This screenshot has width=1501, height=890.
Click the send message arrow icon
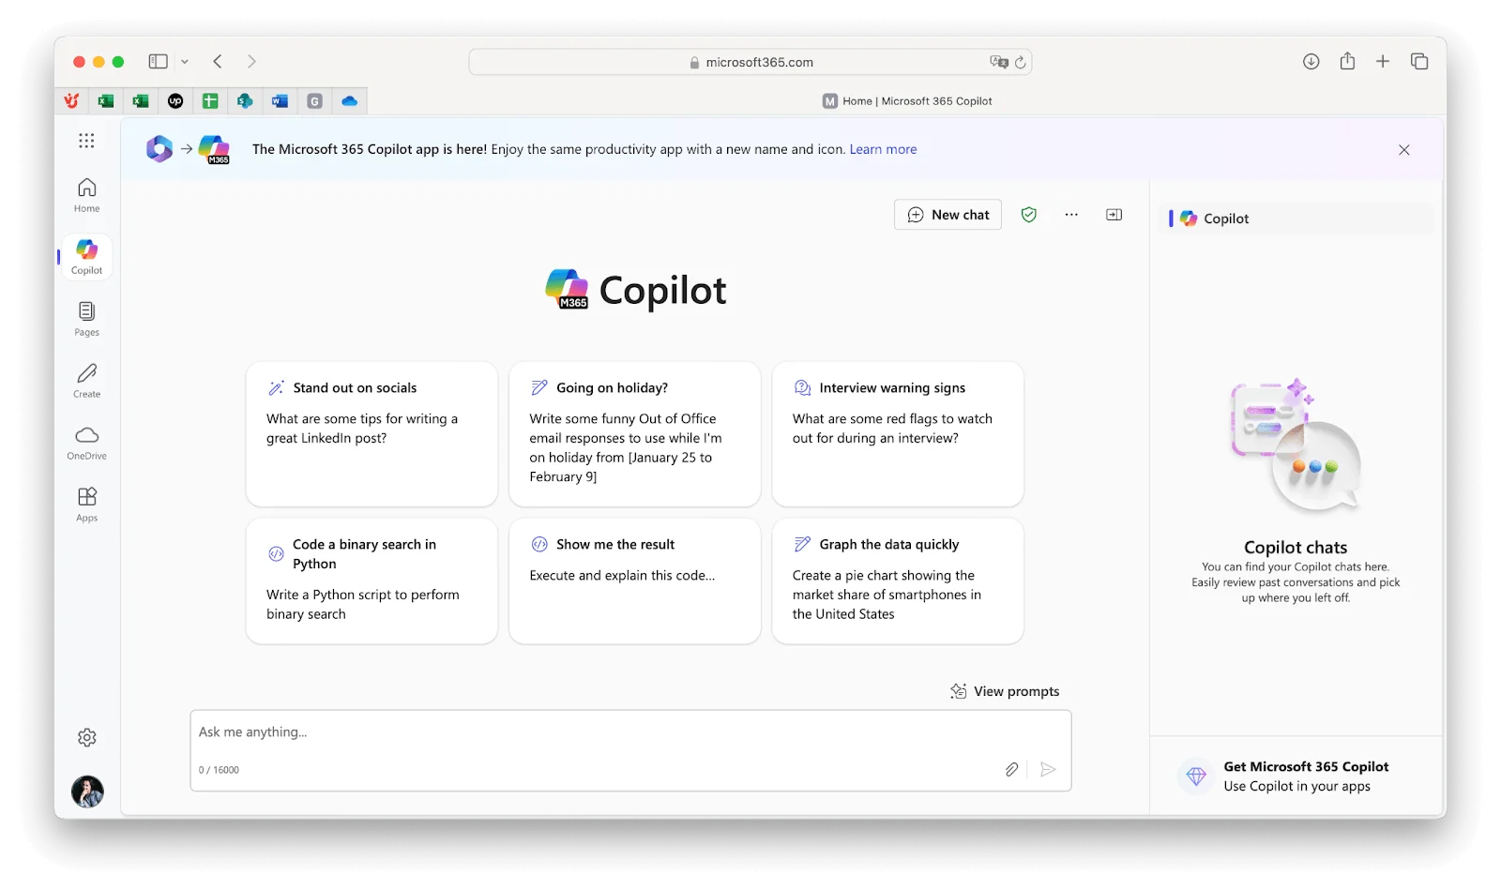[x=1049, y=770]
